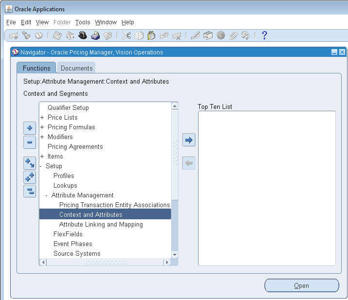Select Lookups under Setup
Image resolution: width=348 pixels, height=300 pixels.
pyautogui.click(x=65, y=185)
